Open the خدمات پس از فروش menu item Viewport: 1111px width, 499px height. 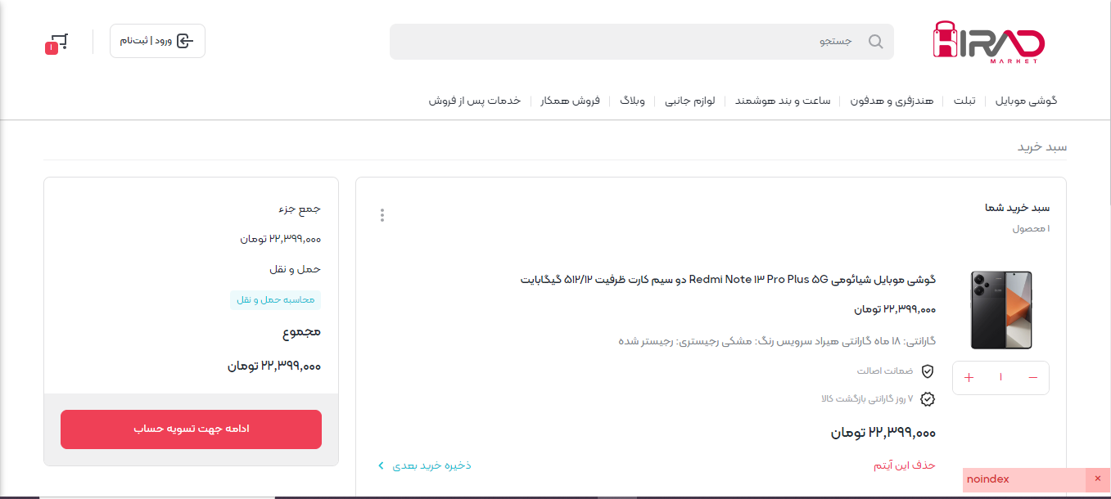coord(475,101)
